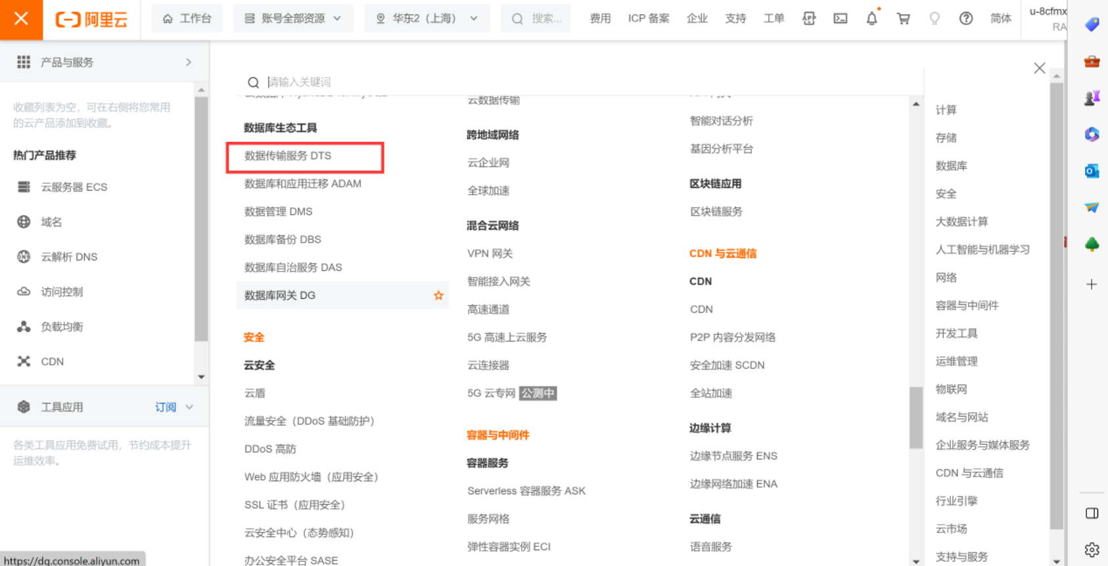1108x566 pixels.
Task: Open 5G 云专网 product
Action: [x=491, y=393]
